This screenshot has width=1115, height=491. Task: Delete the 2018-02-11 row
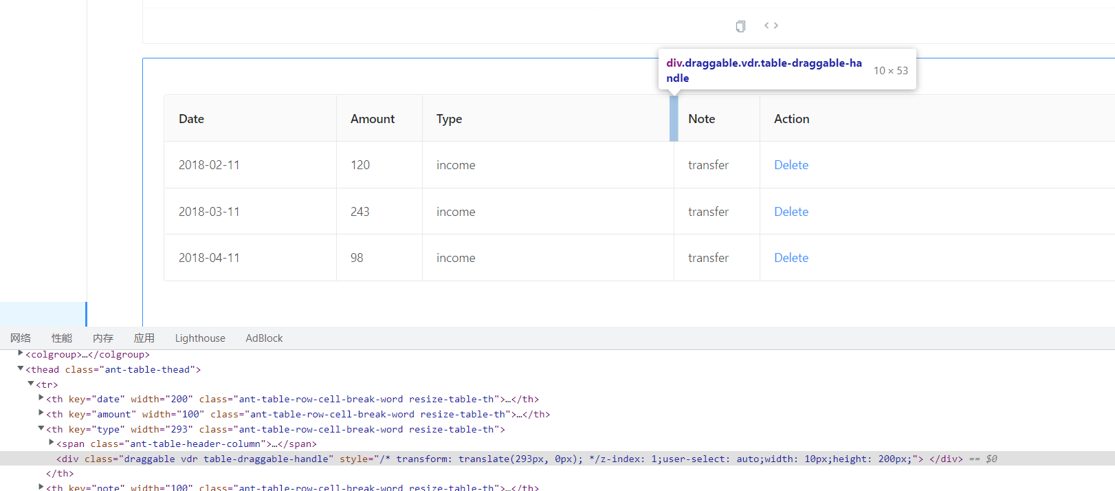point(791,165)
